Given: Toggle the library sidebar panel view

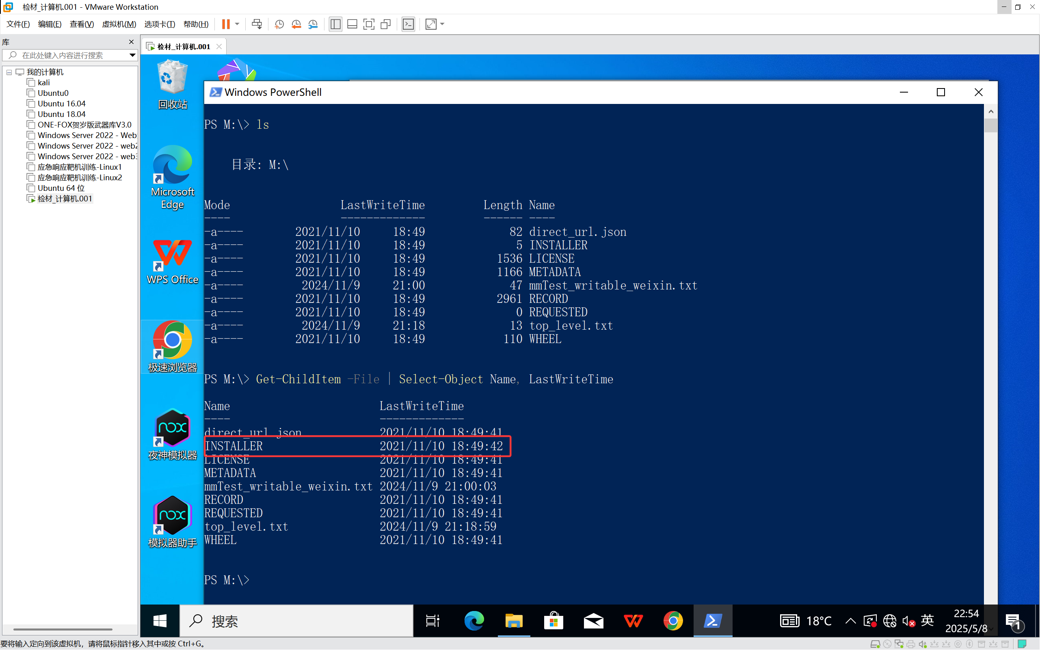Looking at the screenshot, I should tap(335, 24).
